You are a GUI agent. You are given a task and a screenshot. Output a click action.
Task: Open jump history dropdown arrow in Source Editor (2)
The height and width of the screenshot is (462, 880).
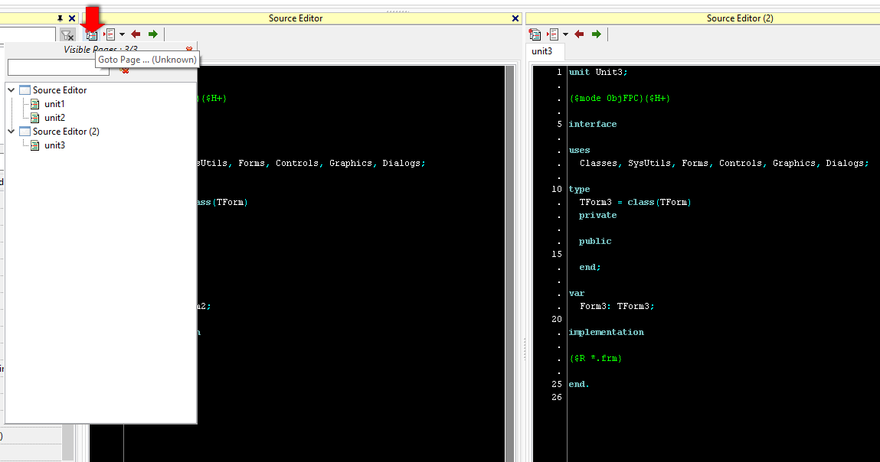point(565,34)
